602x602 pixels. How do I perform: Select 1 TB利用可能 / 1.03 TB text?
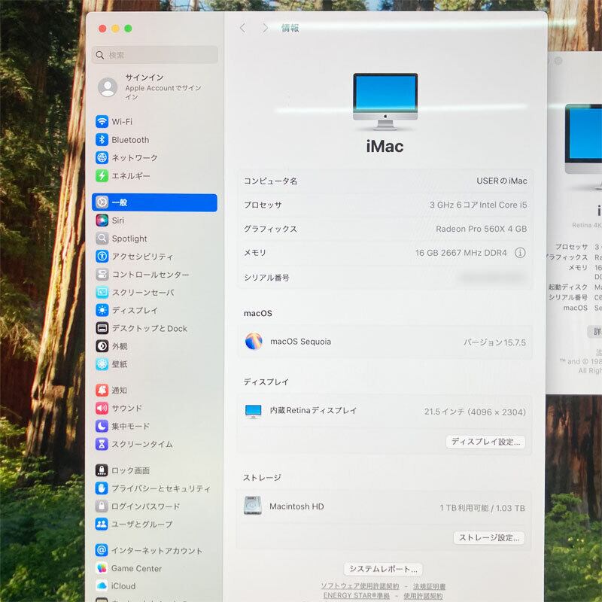[x=482, y=508]
